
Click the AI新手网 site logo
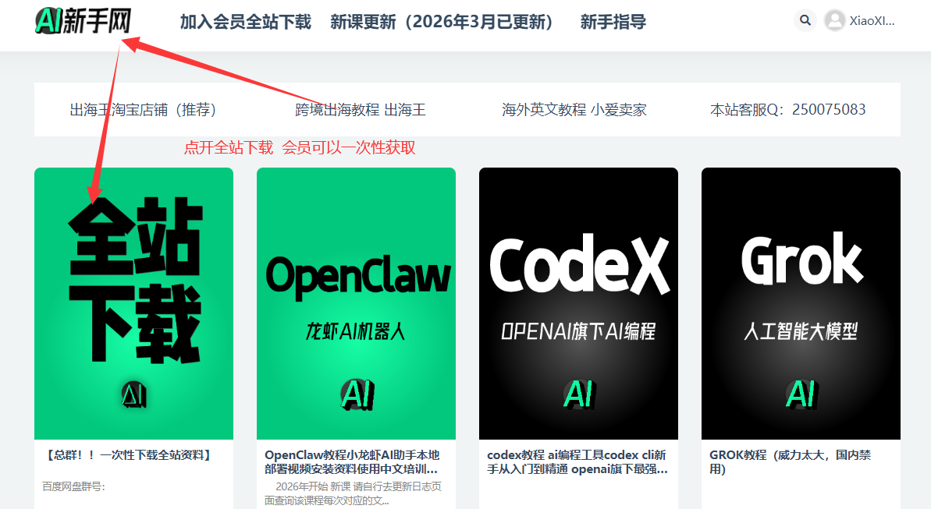(83, 21)
